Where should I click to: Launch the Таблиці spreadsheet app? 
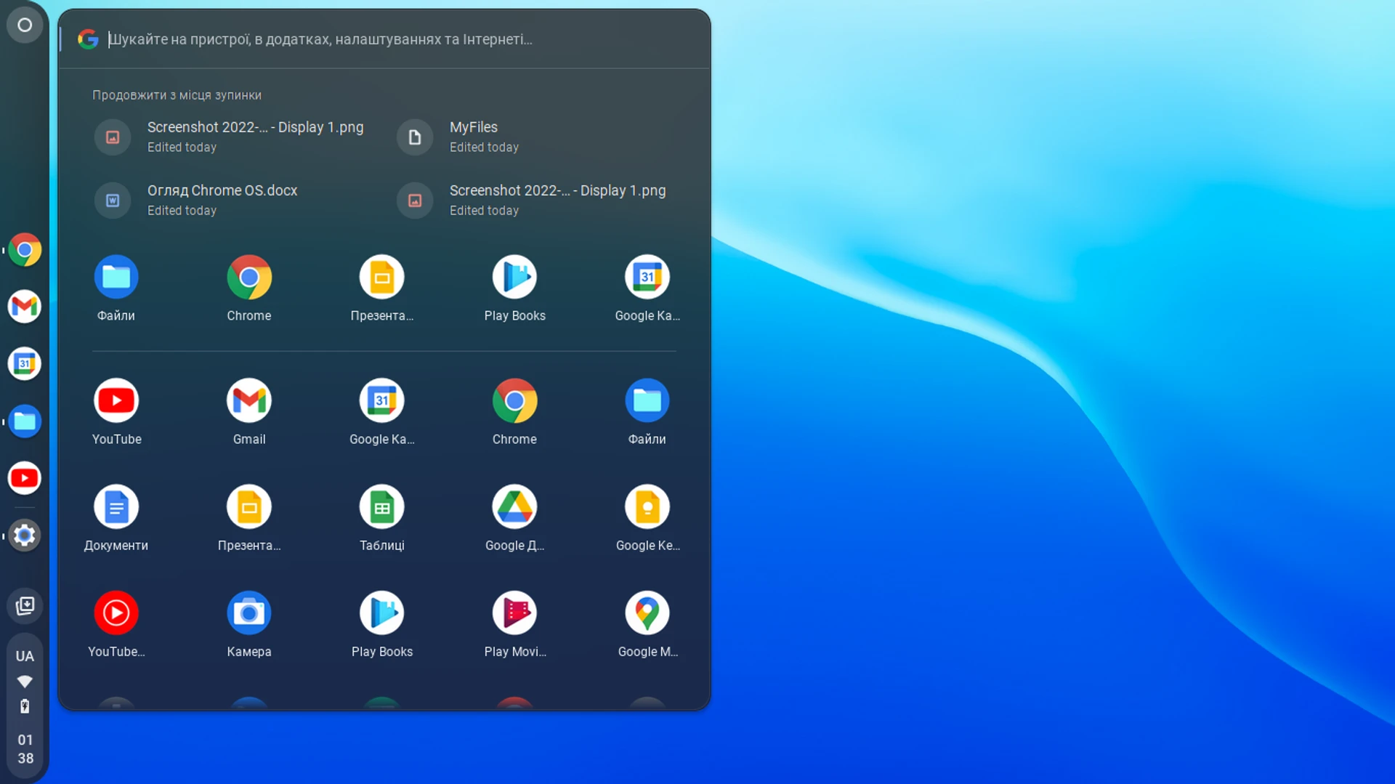[381, 506]
